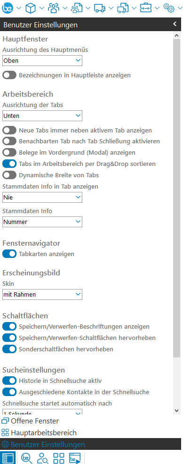
Task: Open Stammdaten Info dropdown showing Nummer
Action: 42,222
